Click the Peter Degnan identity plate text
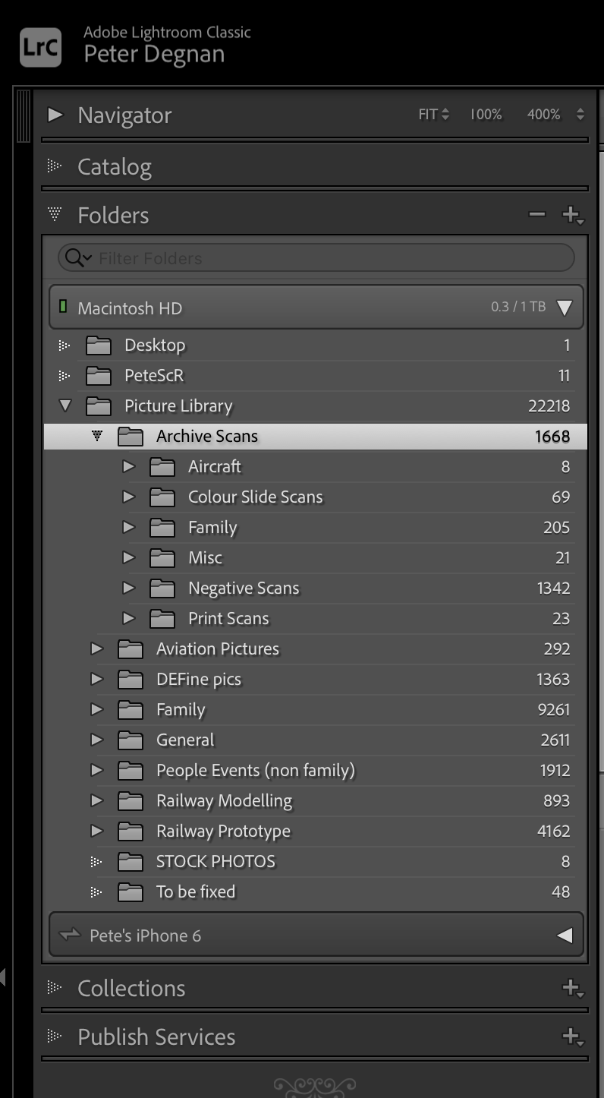This screenshot has height=1098, width=604. coord(154,55)
